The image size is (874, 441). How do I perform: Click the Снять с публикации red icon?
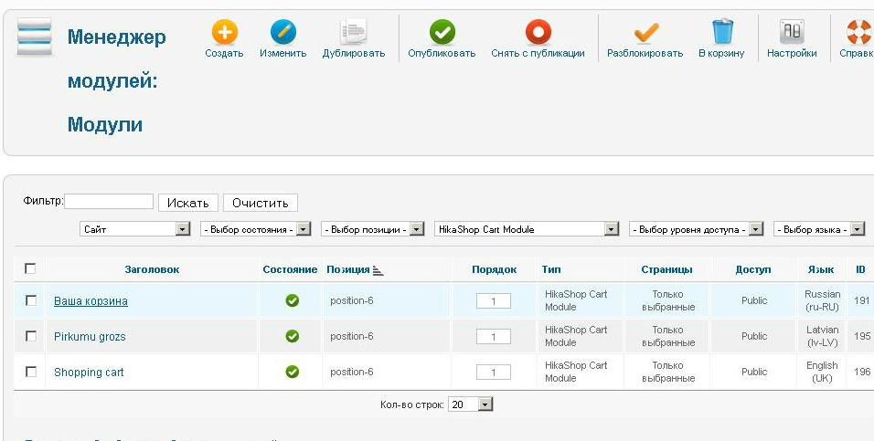click(538, 32)
